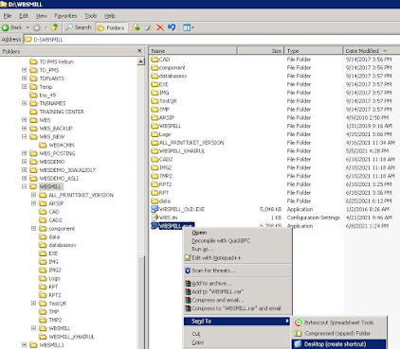Open the File menu
Image resolution: width=400 pixels, height=349 pixels.
pos(8,16)
